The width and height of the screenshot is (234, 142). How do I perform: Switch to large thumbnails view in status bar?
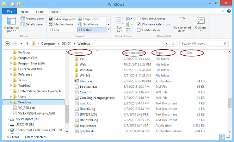pos(228,137)
